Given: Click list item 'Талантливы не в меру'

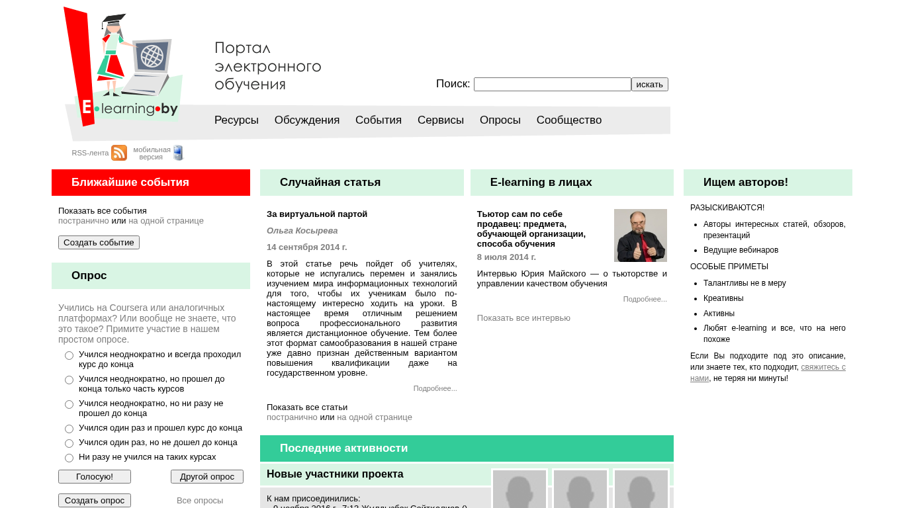Looking at the screenshot, I should [745, 283].
